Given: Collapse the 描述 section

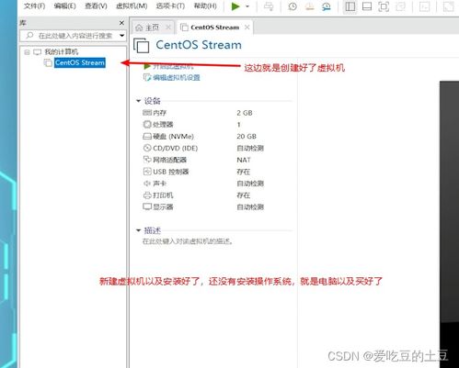Looking at the screenshot, I should (x=138, y=230).
